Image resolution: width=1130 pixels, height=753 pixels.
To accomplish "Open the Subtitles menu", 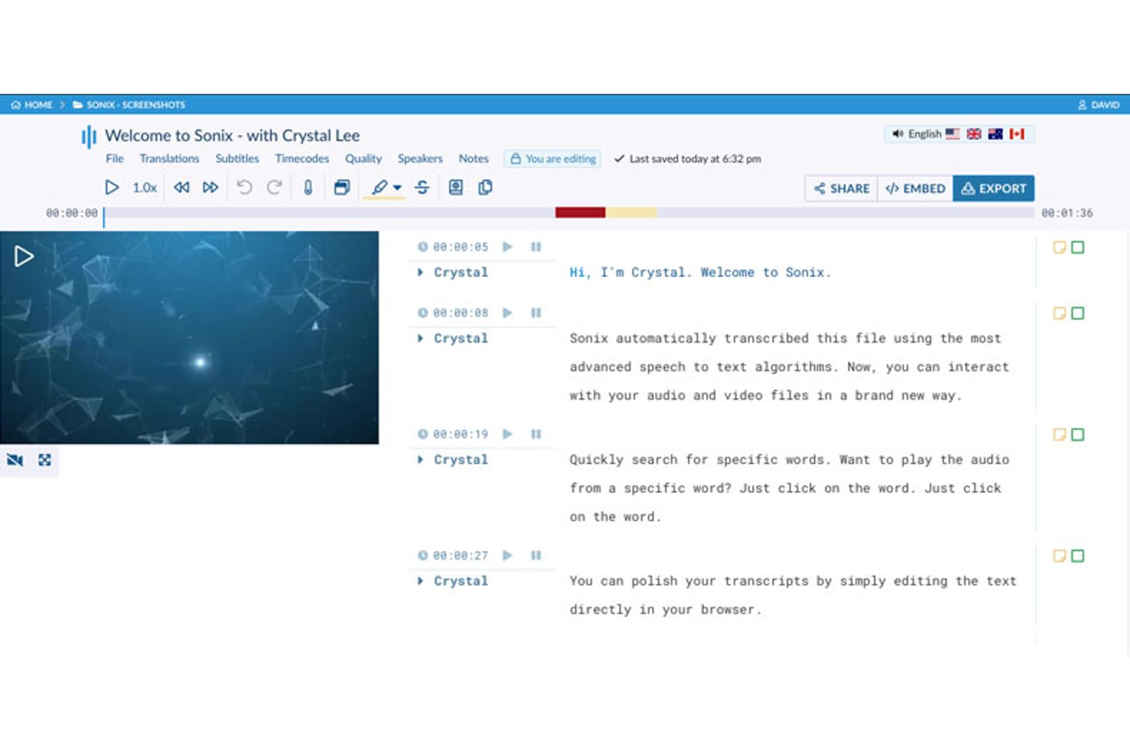I will (237, 159).
